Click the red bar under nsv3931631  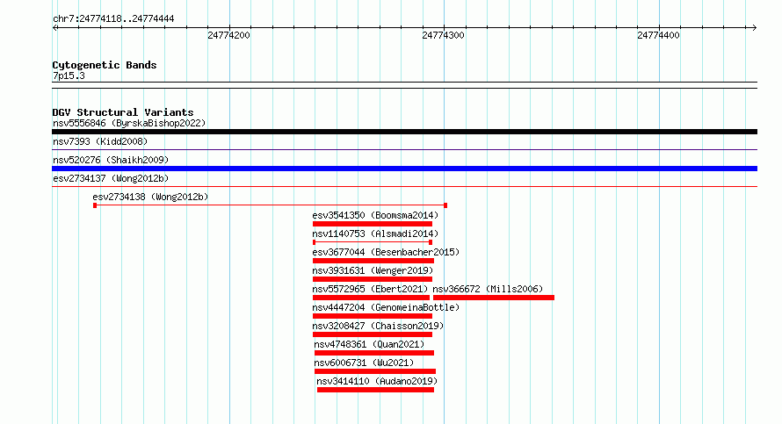pos(372,279)
